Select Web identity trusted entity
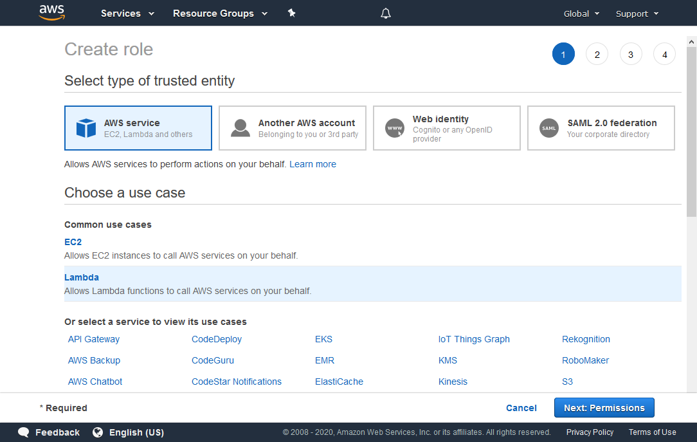 [x=447, y=128]
